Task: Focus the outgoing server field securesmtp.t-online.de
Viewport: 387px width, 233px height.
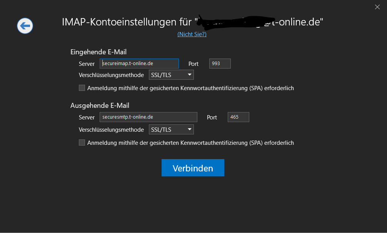Action: click(x=148, y=117)
